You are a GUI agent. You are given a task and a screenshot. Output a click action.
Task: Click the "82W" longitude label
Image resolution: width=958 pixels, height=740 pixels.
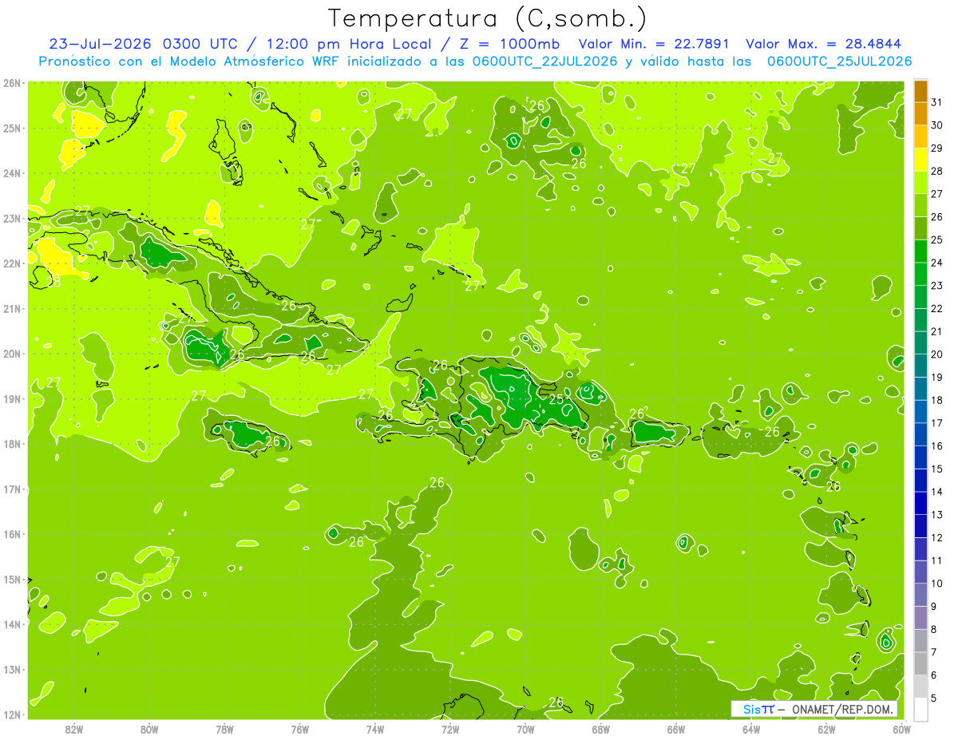click(74, 729)
